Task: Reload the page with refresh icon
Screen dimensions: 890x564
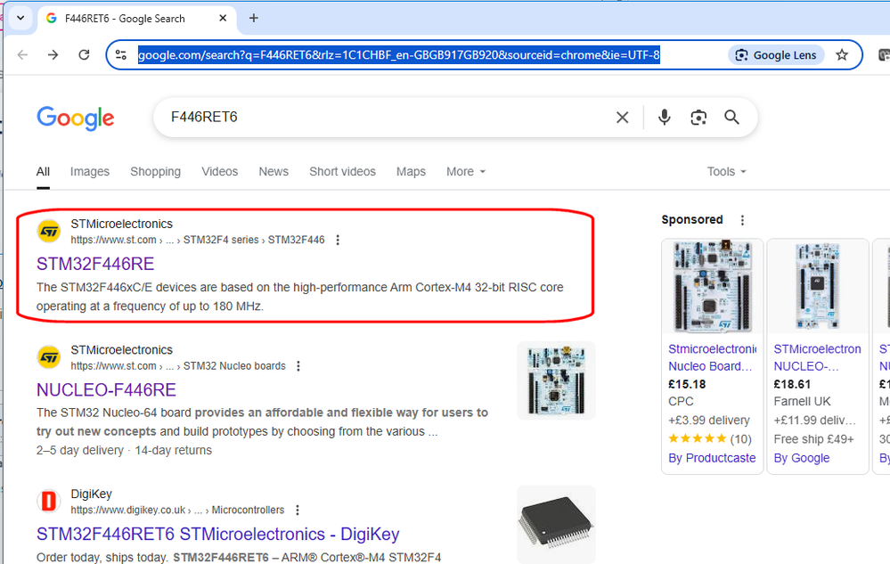Action: pos(84,55)
